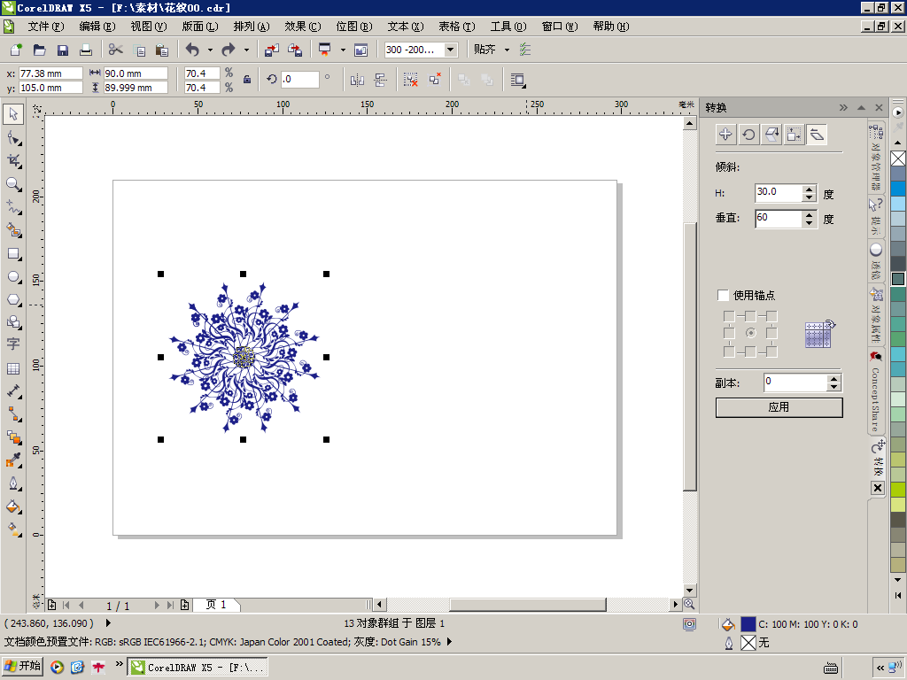Toggle the lock ratio padlock
Viewport: 907px width, 680px height.
point(247,80)
